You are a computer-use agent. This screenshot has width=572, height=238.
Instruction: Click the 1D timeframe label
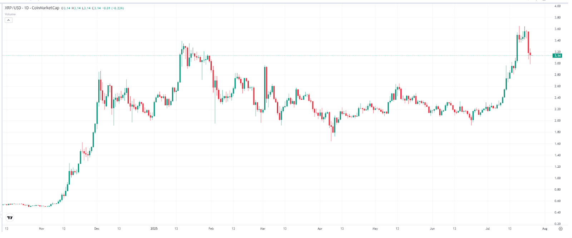click(x=26, y=8)
